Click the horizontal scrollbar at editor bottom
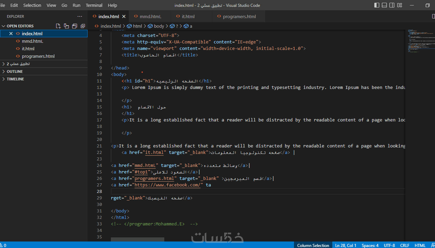Viewport: 435px width, 248px height. [137, 240]
